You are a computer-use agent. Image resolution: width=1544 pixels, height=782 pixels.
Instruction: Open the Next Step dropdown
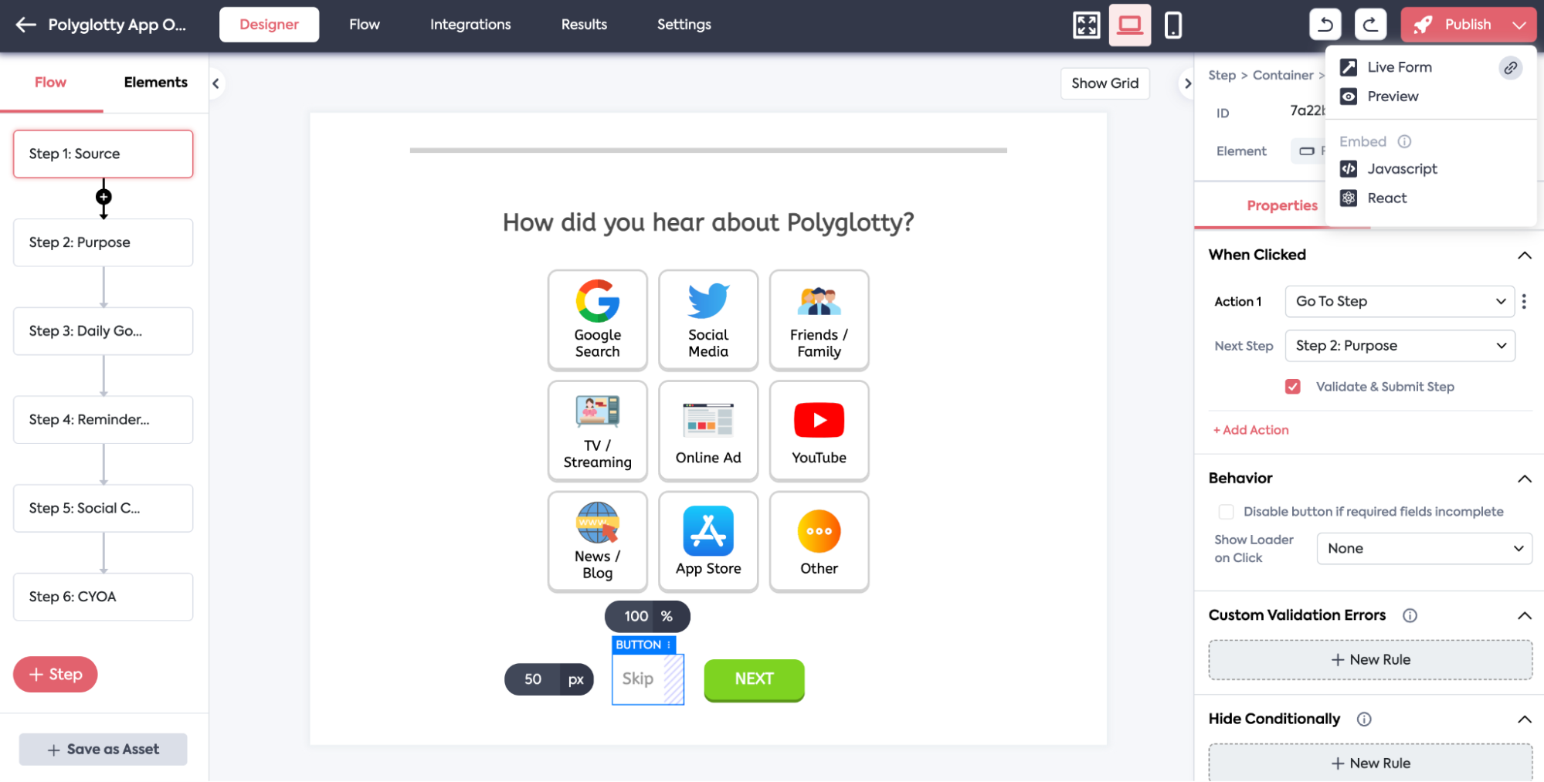[1400, 345]
